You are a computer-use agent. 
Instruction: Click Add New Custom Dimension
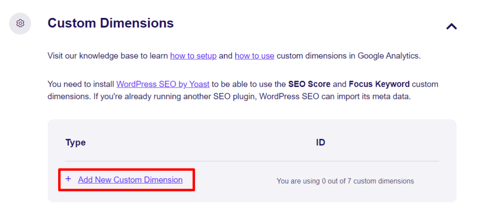(130, 180)
